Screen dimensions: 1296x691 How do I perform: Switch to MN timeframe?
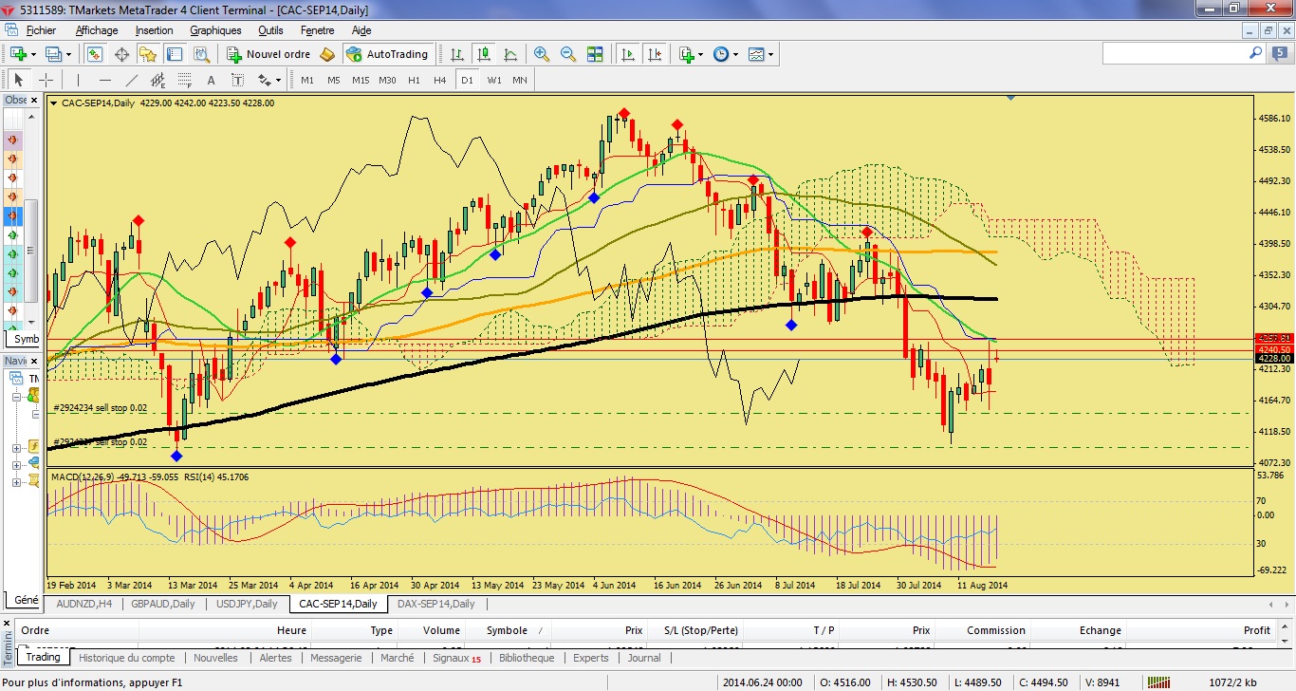click(x=520, y=80)
